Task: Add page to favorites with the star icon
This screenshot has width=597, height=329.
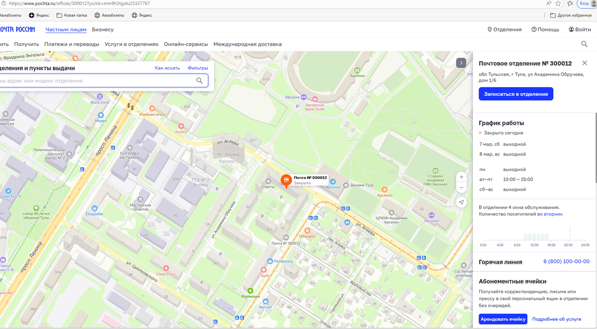Action: click(x=558, y=3)
